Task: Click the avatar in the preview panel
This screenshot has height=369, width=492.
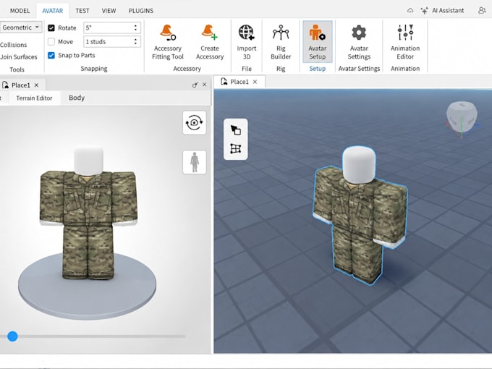Action: pyautogui.click(x=88, y=213)
